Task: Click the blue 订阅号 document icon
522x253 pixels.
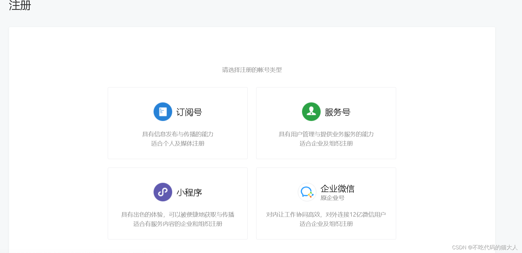Action: (x=163, y=112)
